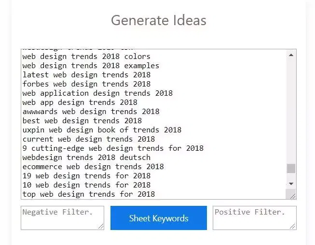Screen dimensions: 315x245
Task: Click the scrollbar up arrow
Action: pyautogui.click(x=291, y=55)
